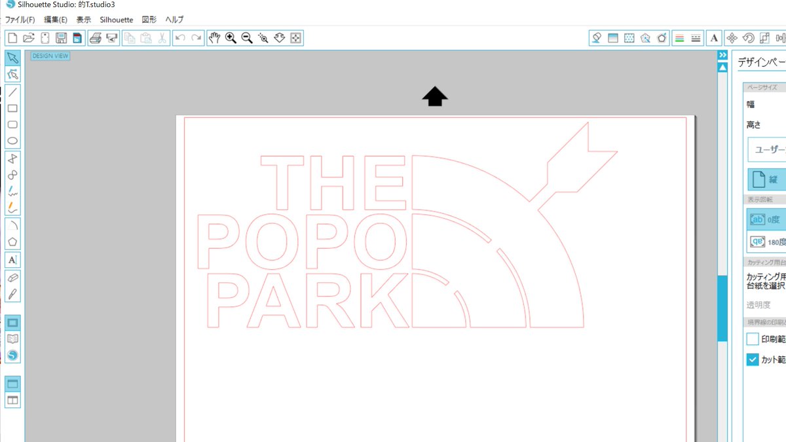
Task: Click the vertical scrollbar up arrow
Action: [x=722, y=67]
